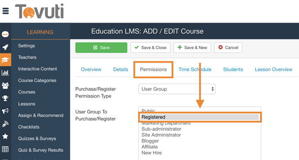Open Interactive Content in the sidebar
Viewport: 299px width, 160px height.
(37, 69)
